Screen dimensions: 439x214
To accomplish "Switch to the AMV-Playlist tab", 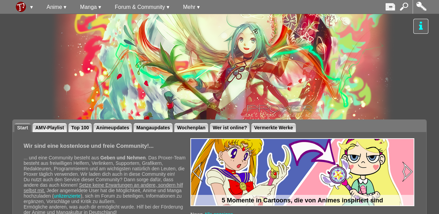I will (50, 128).
